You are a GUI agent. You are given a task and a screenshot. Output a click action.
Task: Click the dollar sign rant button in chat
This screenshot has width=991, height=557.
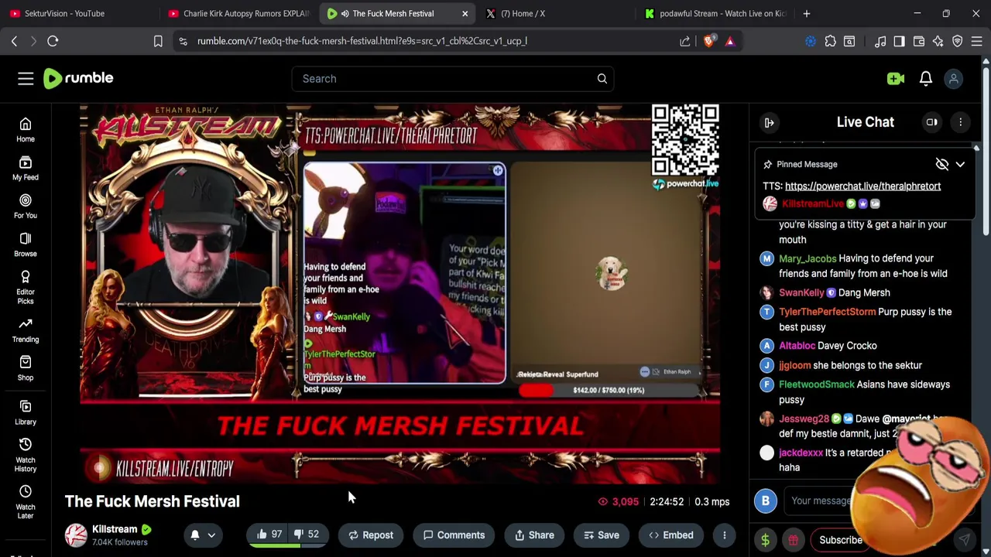[x=765, y=540]
